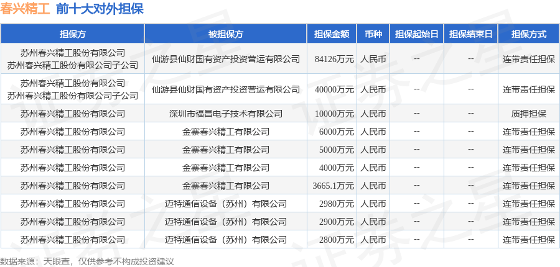The width and height of the screenshot is (560, 267).
Task: Click 迈特通信设备（苏州）有限公司 in the 2980万元 row
Action: point(226,204)
